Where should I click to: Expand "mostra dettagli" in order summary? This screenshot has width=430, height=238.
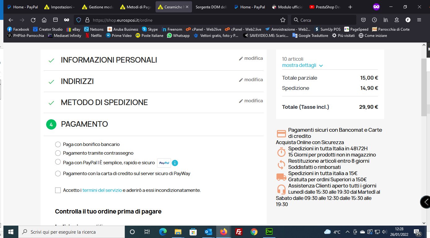tap(302, 65)
